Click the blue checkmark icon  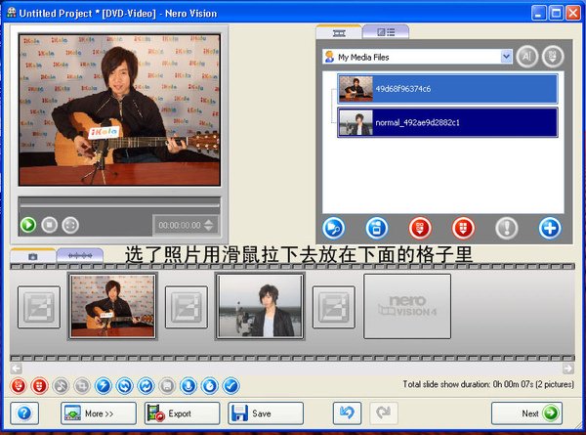(x=231, y=385)
